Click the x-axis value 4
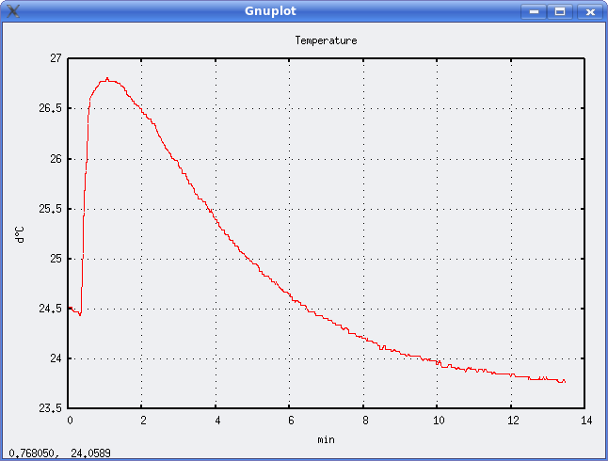This screenshot has width=608, height=461. (x=217, y=421)
